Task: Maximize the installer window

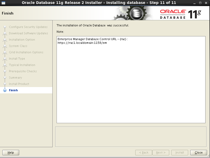Action: (200, 3)
